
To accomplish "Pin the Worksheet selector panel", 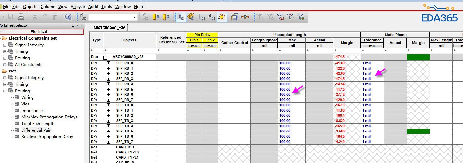I will coord(73,26).
